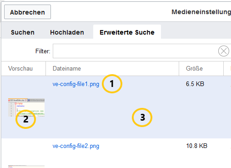Select the ve-config-file1.png preview thumbnail
This screenshot has width=231, height=168.
click(x=26, y=107)
